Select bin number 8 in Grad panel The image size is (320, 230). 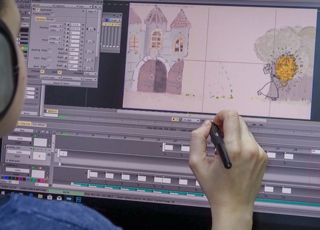coord(112,24)
